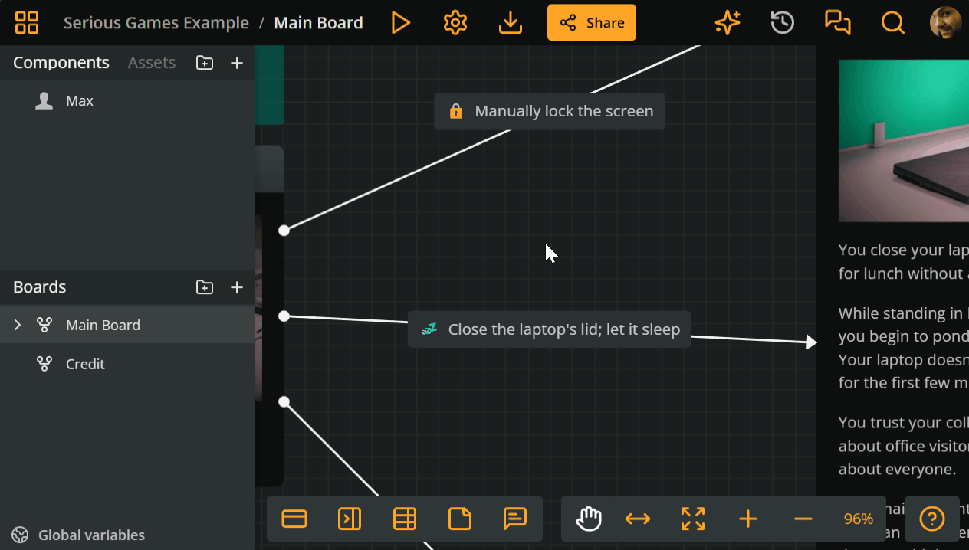
Task: Fit board to screen with expand icon
Action: coord(692,519)
